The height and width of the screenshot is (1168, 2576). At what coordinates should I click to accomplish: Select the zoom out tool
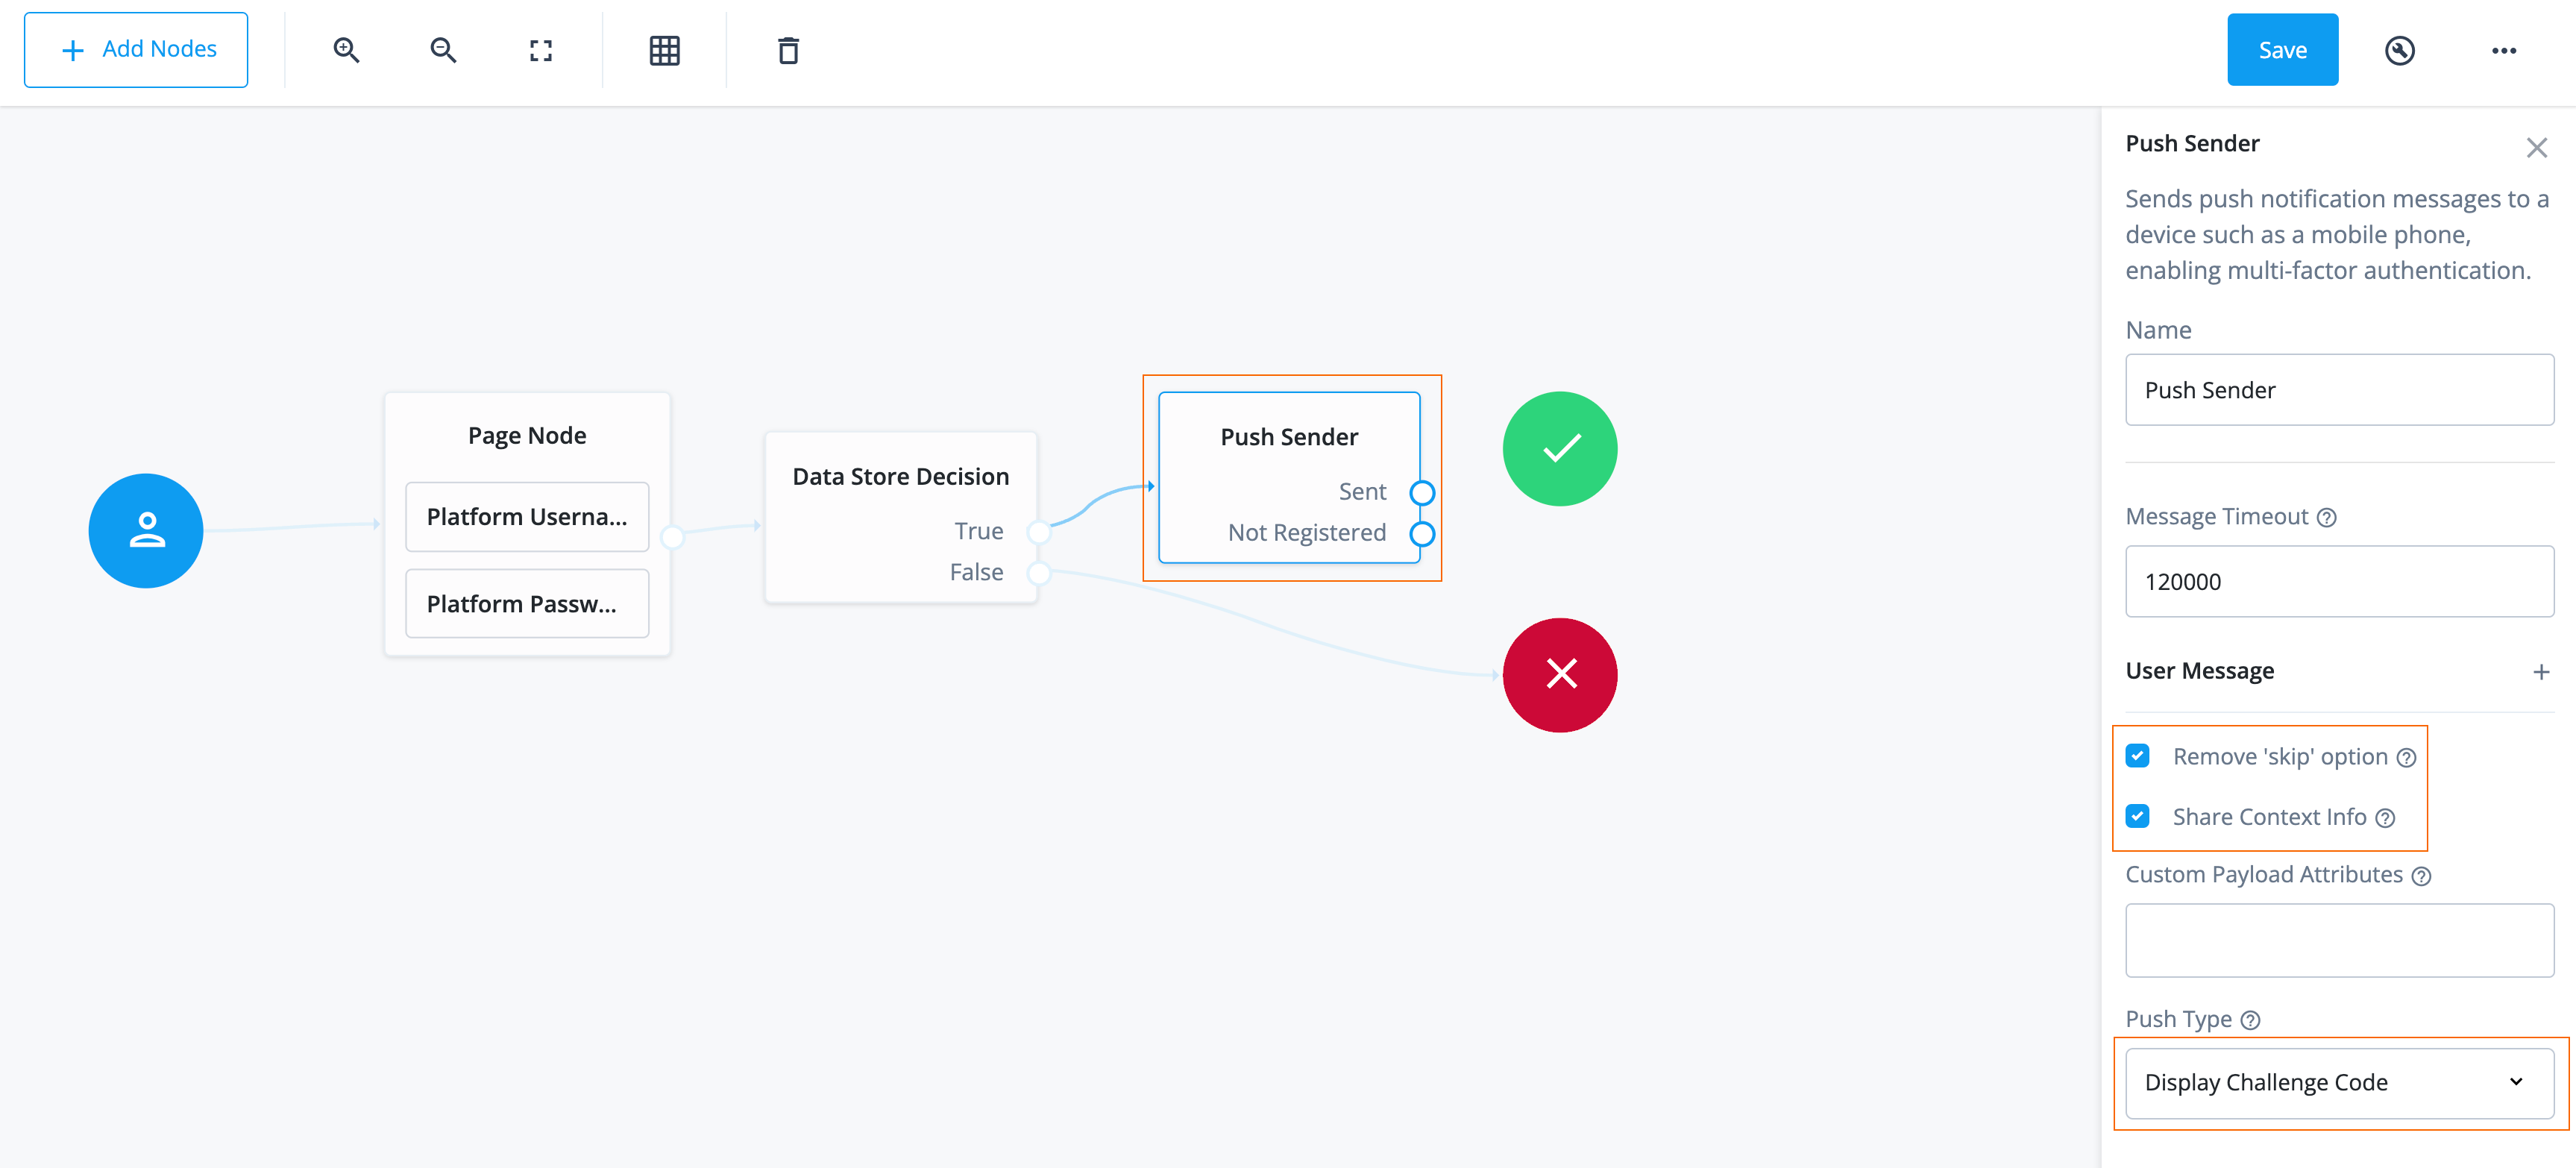coord(442,49)
